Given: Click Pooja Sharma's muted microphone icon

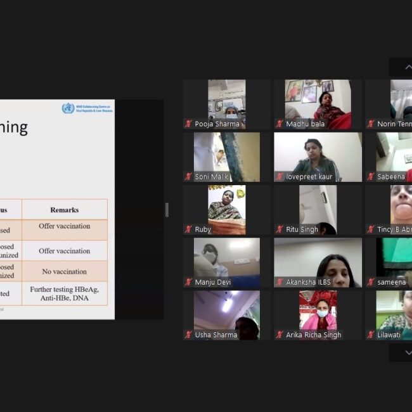Looking at the screenshot, I should click(x=188, y=124).
